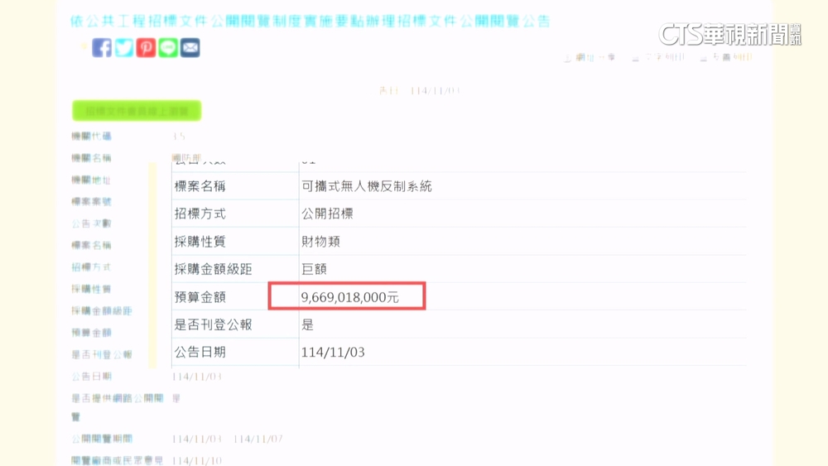The height and width of the screenshot is (466, 828).
Task: Select the 預算金額 label in the enlarged table
Action: [x=200, y=297]
